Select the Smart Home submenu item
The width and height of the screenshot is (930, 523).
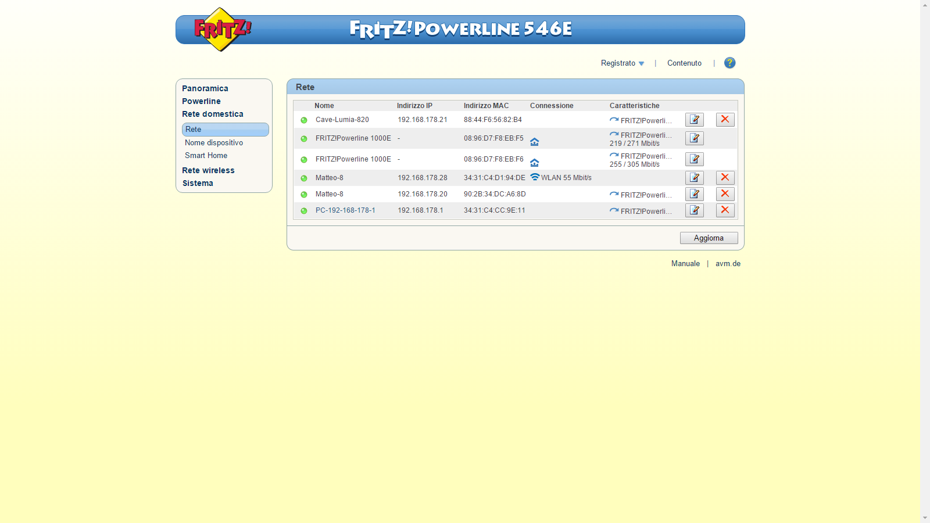(206, 156)
